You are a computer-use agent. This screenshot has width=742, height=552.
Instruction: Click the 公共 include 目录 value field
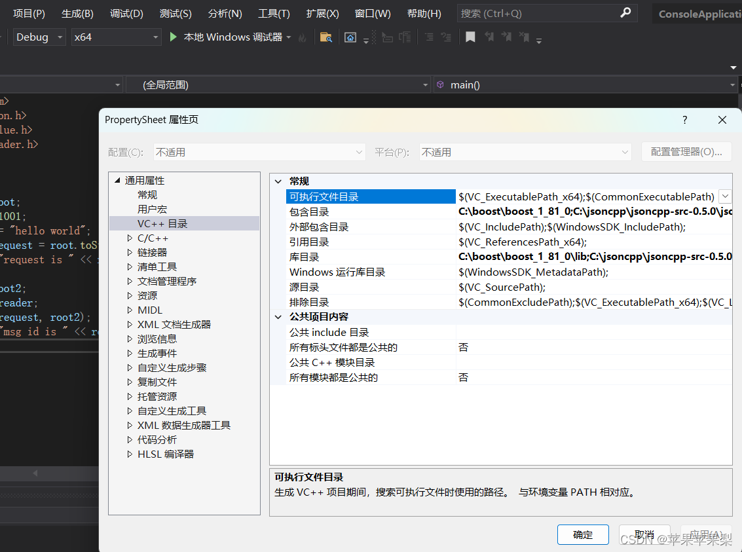(x=594, y=332)
